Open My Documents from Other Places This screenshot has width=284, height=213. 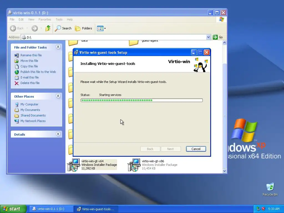[30, 110]
